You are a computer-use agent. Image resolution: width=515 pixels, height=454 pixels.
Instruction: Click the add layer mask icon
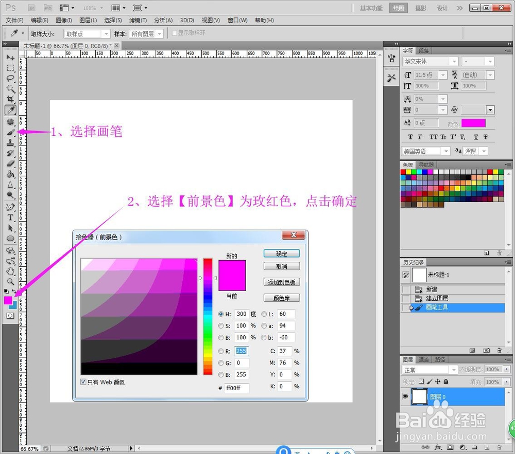pyautogui.click(x=450, y=447)
